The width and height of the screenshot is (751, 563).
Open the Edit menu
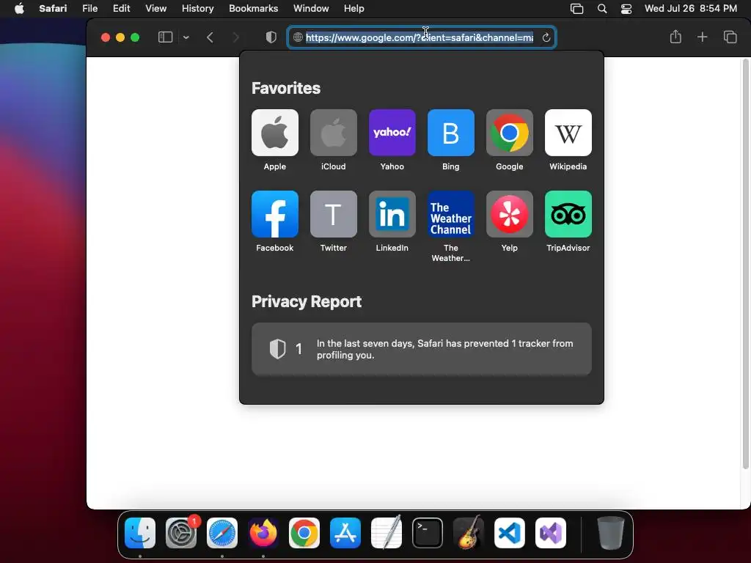pos(121,8)
